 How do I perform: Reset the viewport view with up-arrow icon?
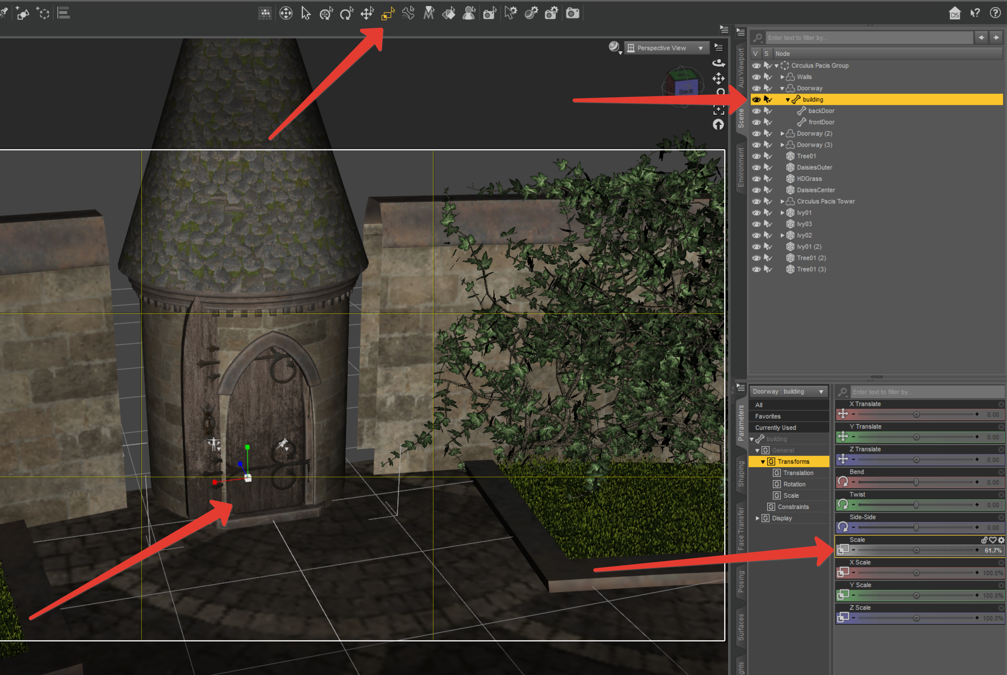point(718,125)
